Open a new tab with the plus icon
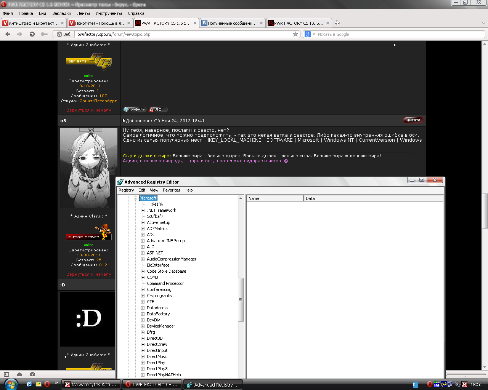488x390 pixels. coord(337,23)
